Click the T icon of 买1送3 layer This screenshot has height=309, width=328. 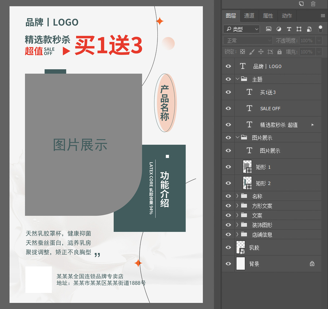[x=249, y=92]
